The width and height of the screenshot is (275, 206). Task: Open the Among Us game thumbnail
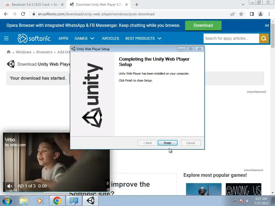click(x=243, y=189)
